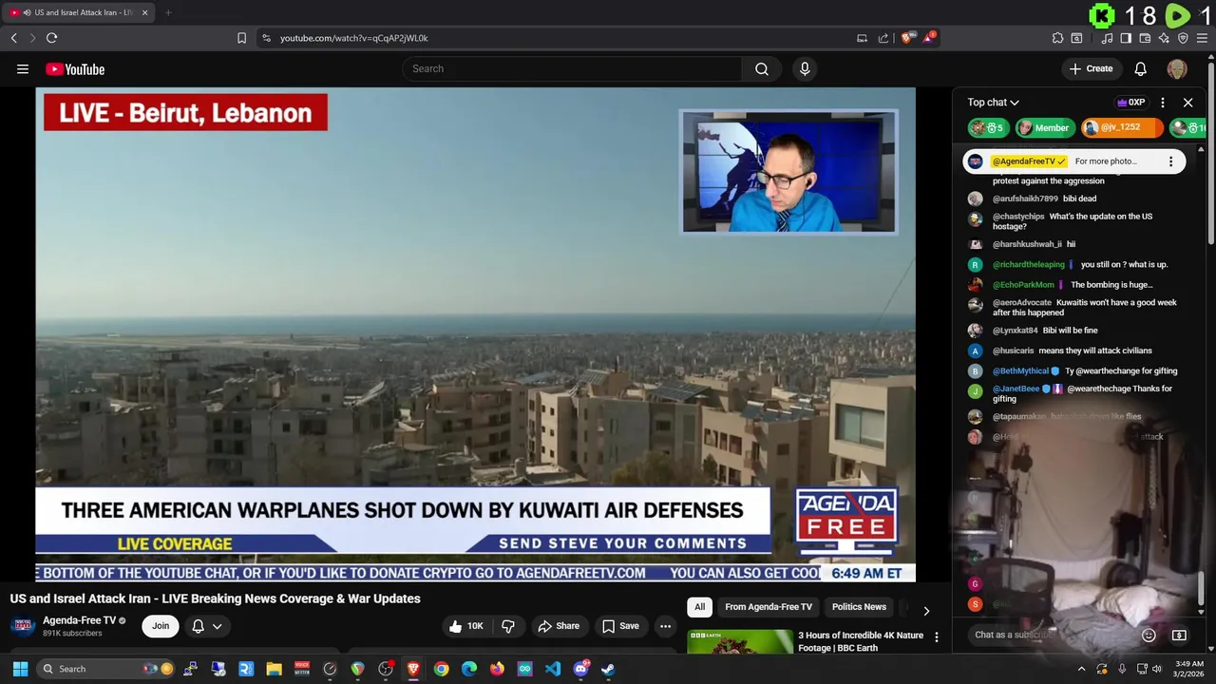
Task: Reload the page with the refresh icon
Action: point(51,38)
